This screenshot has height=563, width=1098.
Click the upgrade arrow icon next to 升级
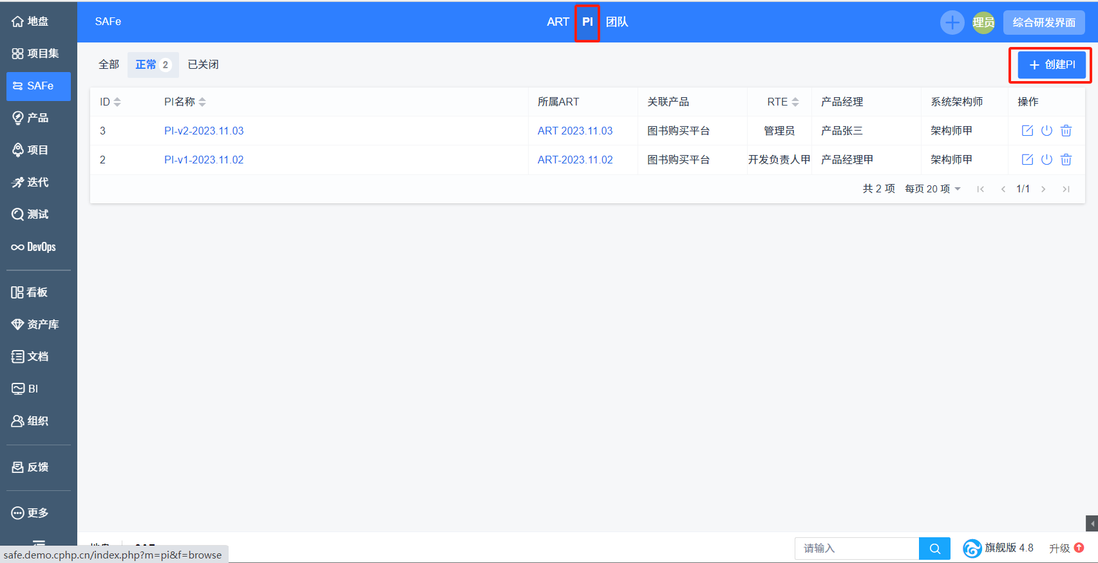coord(1079,548)
